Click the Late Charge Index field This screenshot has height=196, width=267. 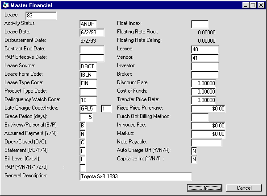pos(106,109)
